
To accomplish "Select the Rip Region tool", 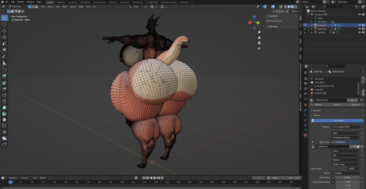I will click(4, 144).
